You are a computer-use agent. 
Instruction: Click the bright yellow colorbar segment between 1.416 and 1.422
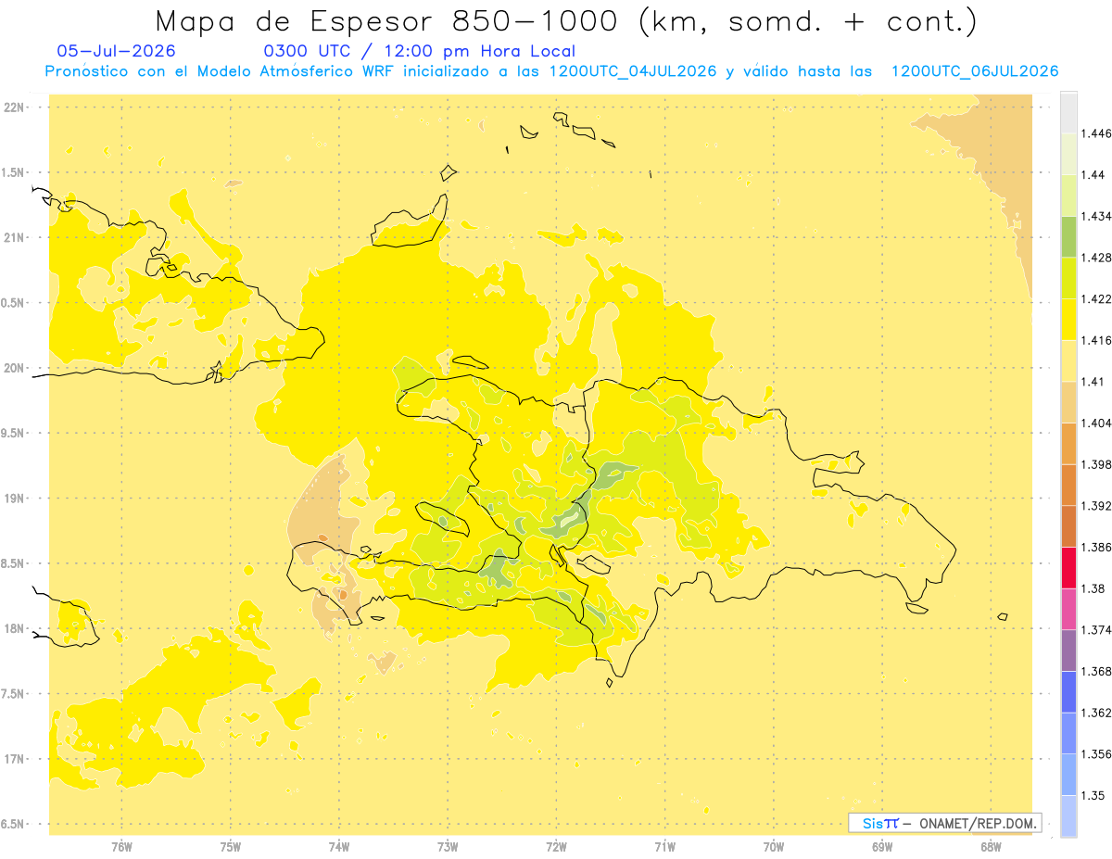pyautogui.click(x=1068, y=319)
